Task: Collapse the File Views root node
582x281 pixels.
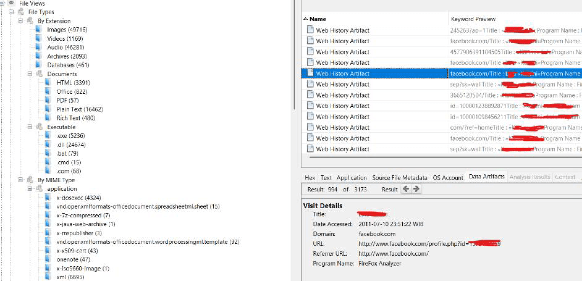Action: [x=2, y=3]
